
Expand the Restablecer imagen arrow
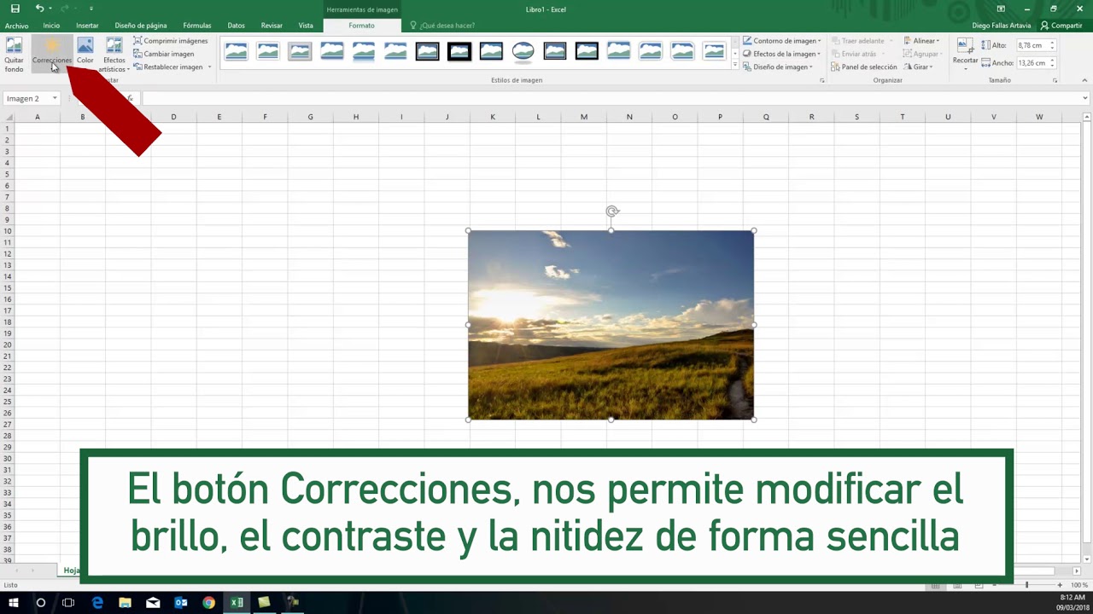(x=209, y=67)
